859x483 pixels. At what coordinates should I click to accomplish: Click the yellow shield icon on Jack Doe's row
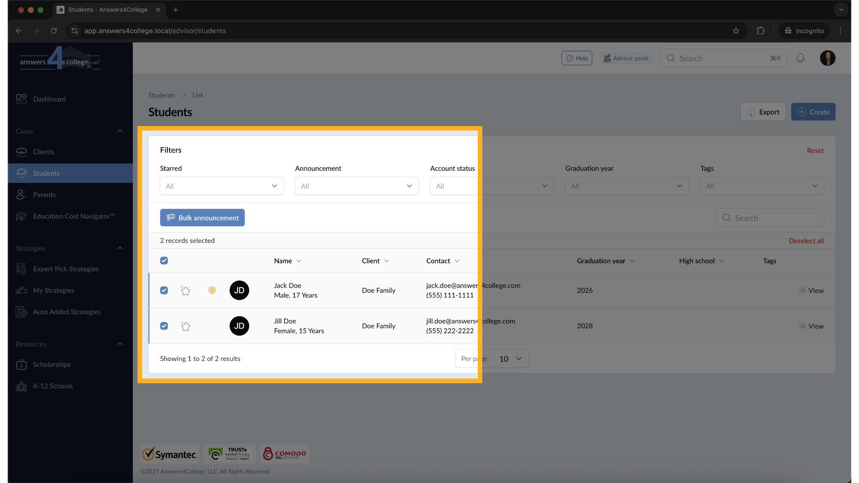click(x=212, y=290)
